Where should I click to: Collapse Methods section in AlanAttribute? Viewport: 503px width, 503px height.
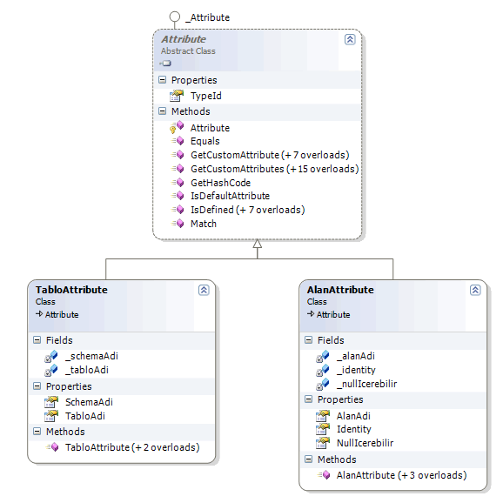click(x=309, y=459)
